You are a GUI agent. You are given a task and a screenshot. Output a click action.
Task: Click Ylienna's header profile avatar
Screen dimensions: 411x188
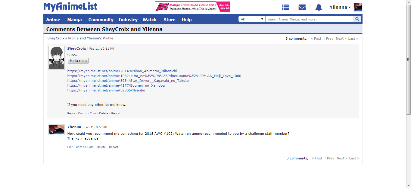coord(358,7)
